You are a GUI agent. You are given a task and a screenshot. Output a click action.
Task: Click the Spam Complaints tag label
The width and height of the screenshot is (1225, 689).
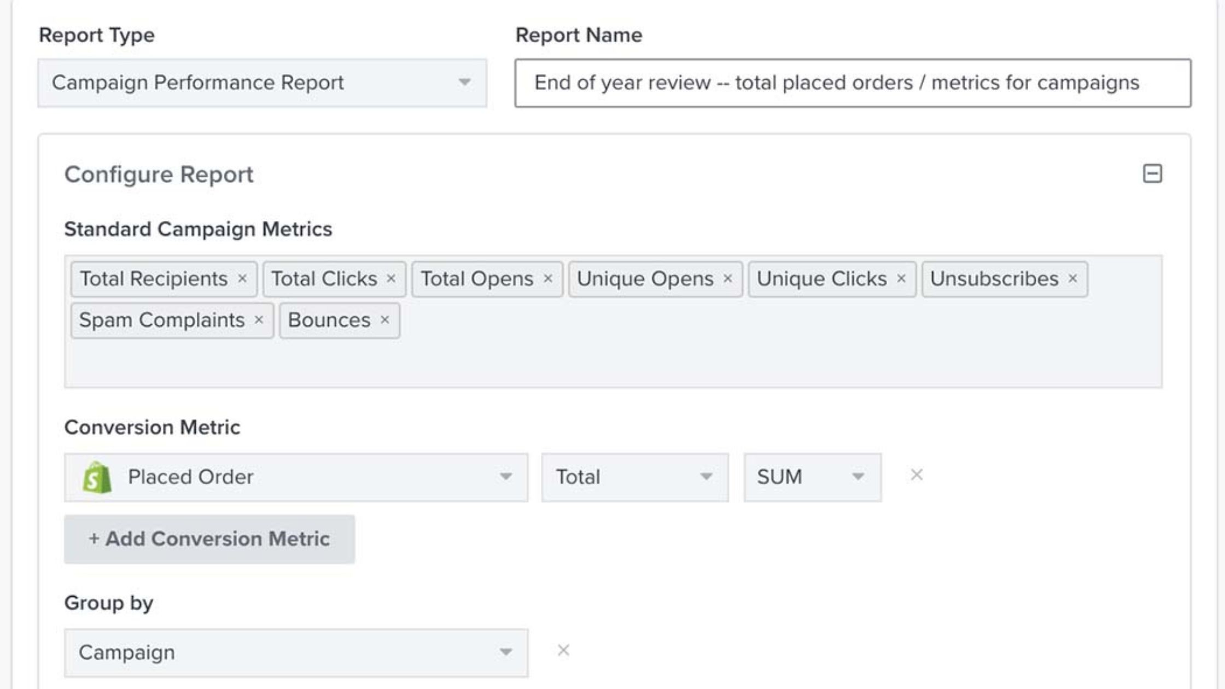pos(162,320)
